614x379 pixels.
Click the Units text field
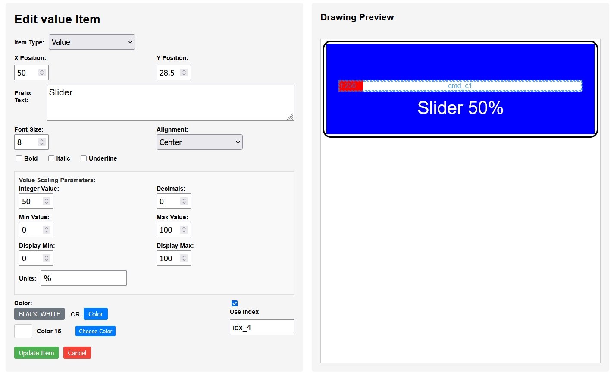tap(84, 278)
